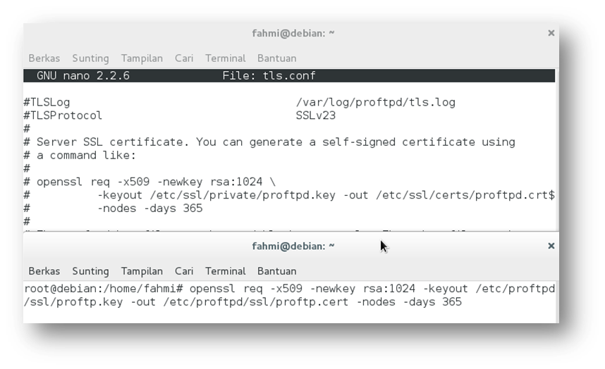605x369 pixels.
Task: Click 'GNU nano 2.2.6' in header bar
Action: point(83,75)
